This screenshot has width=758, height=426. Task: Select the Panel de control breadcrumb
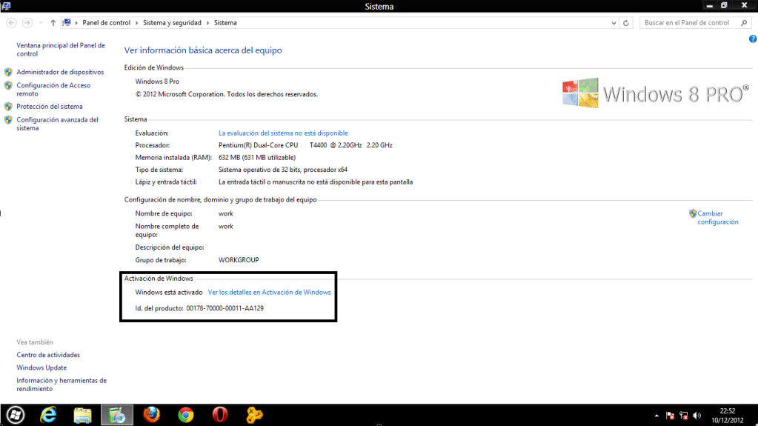[x=107, y=23]
